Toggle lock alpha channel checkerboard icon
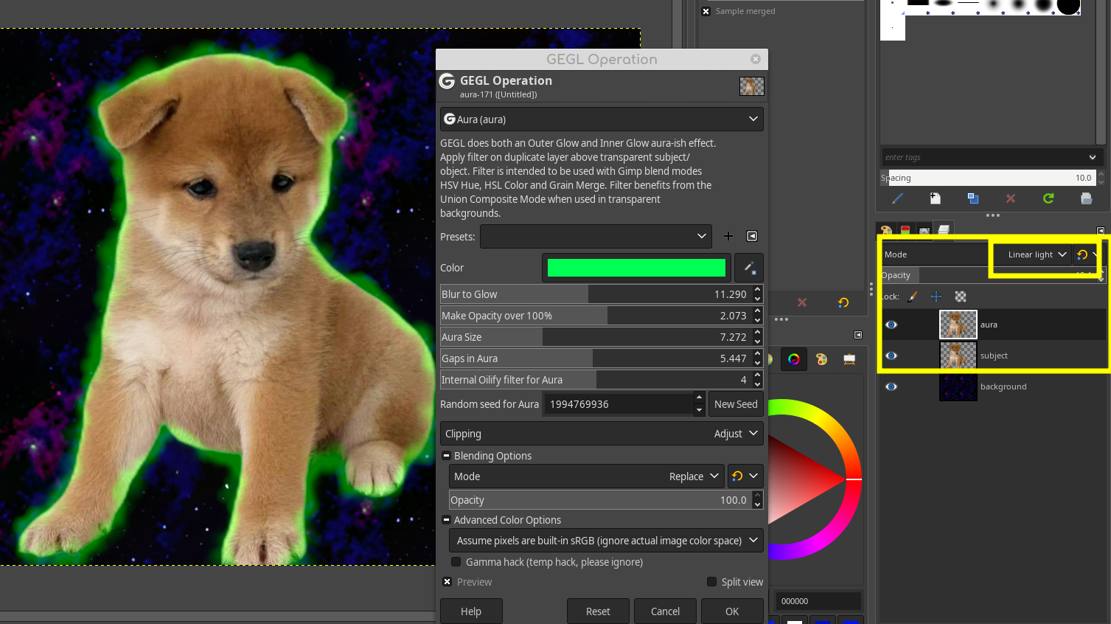The image size is (1111, 624). (961, 297)
